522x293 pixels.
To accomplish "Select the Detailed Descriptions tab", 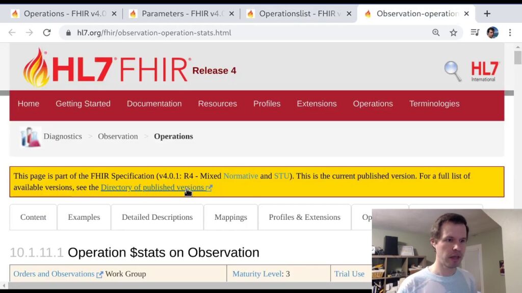I will 157,217.
